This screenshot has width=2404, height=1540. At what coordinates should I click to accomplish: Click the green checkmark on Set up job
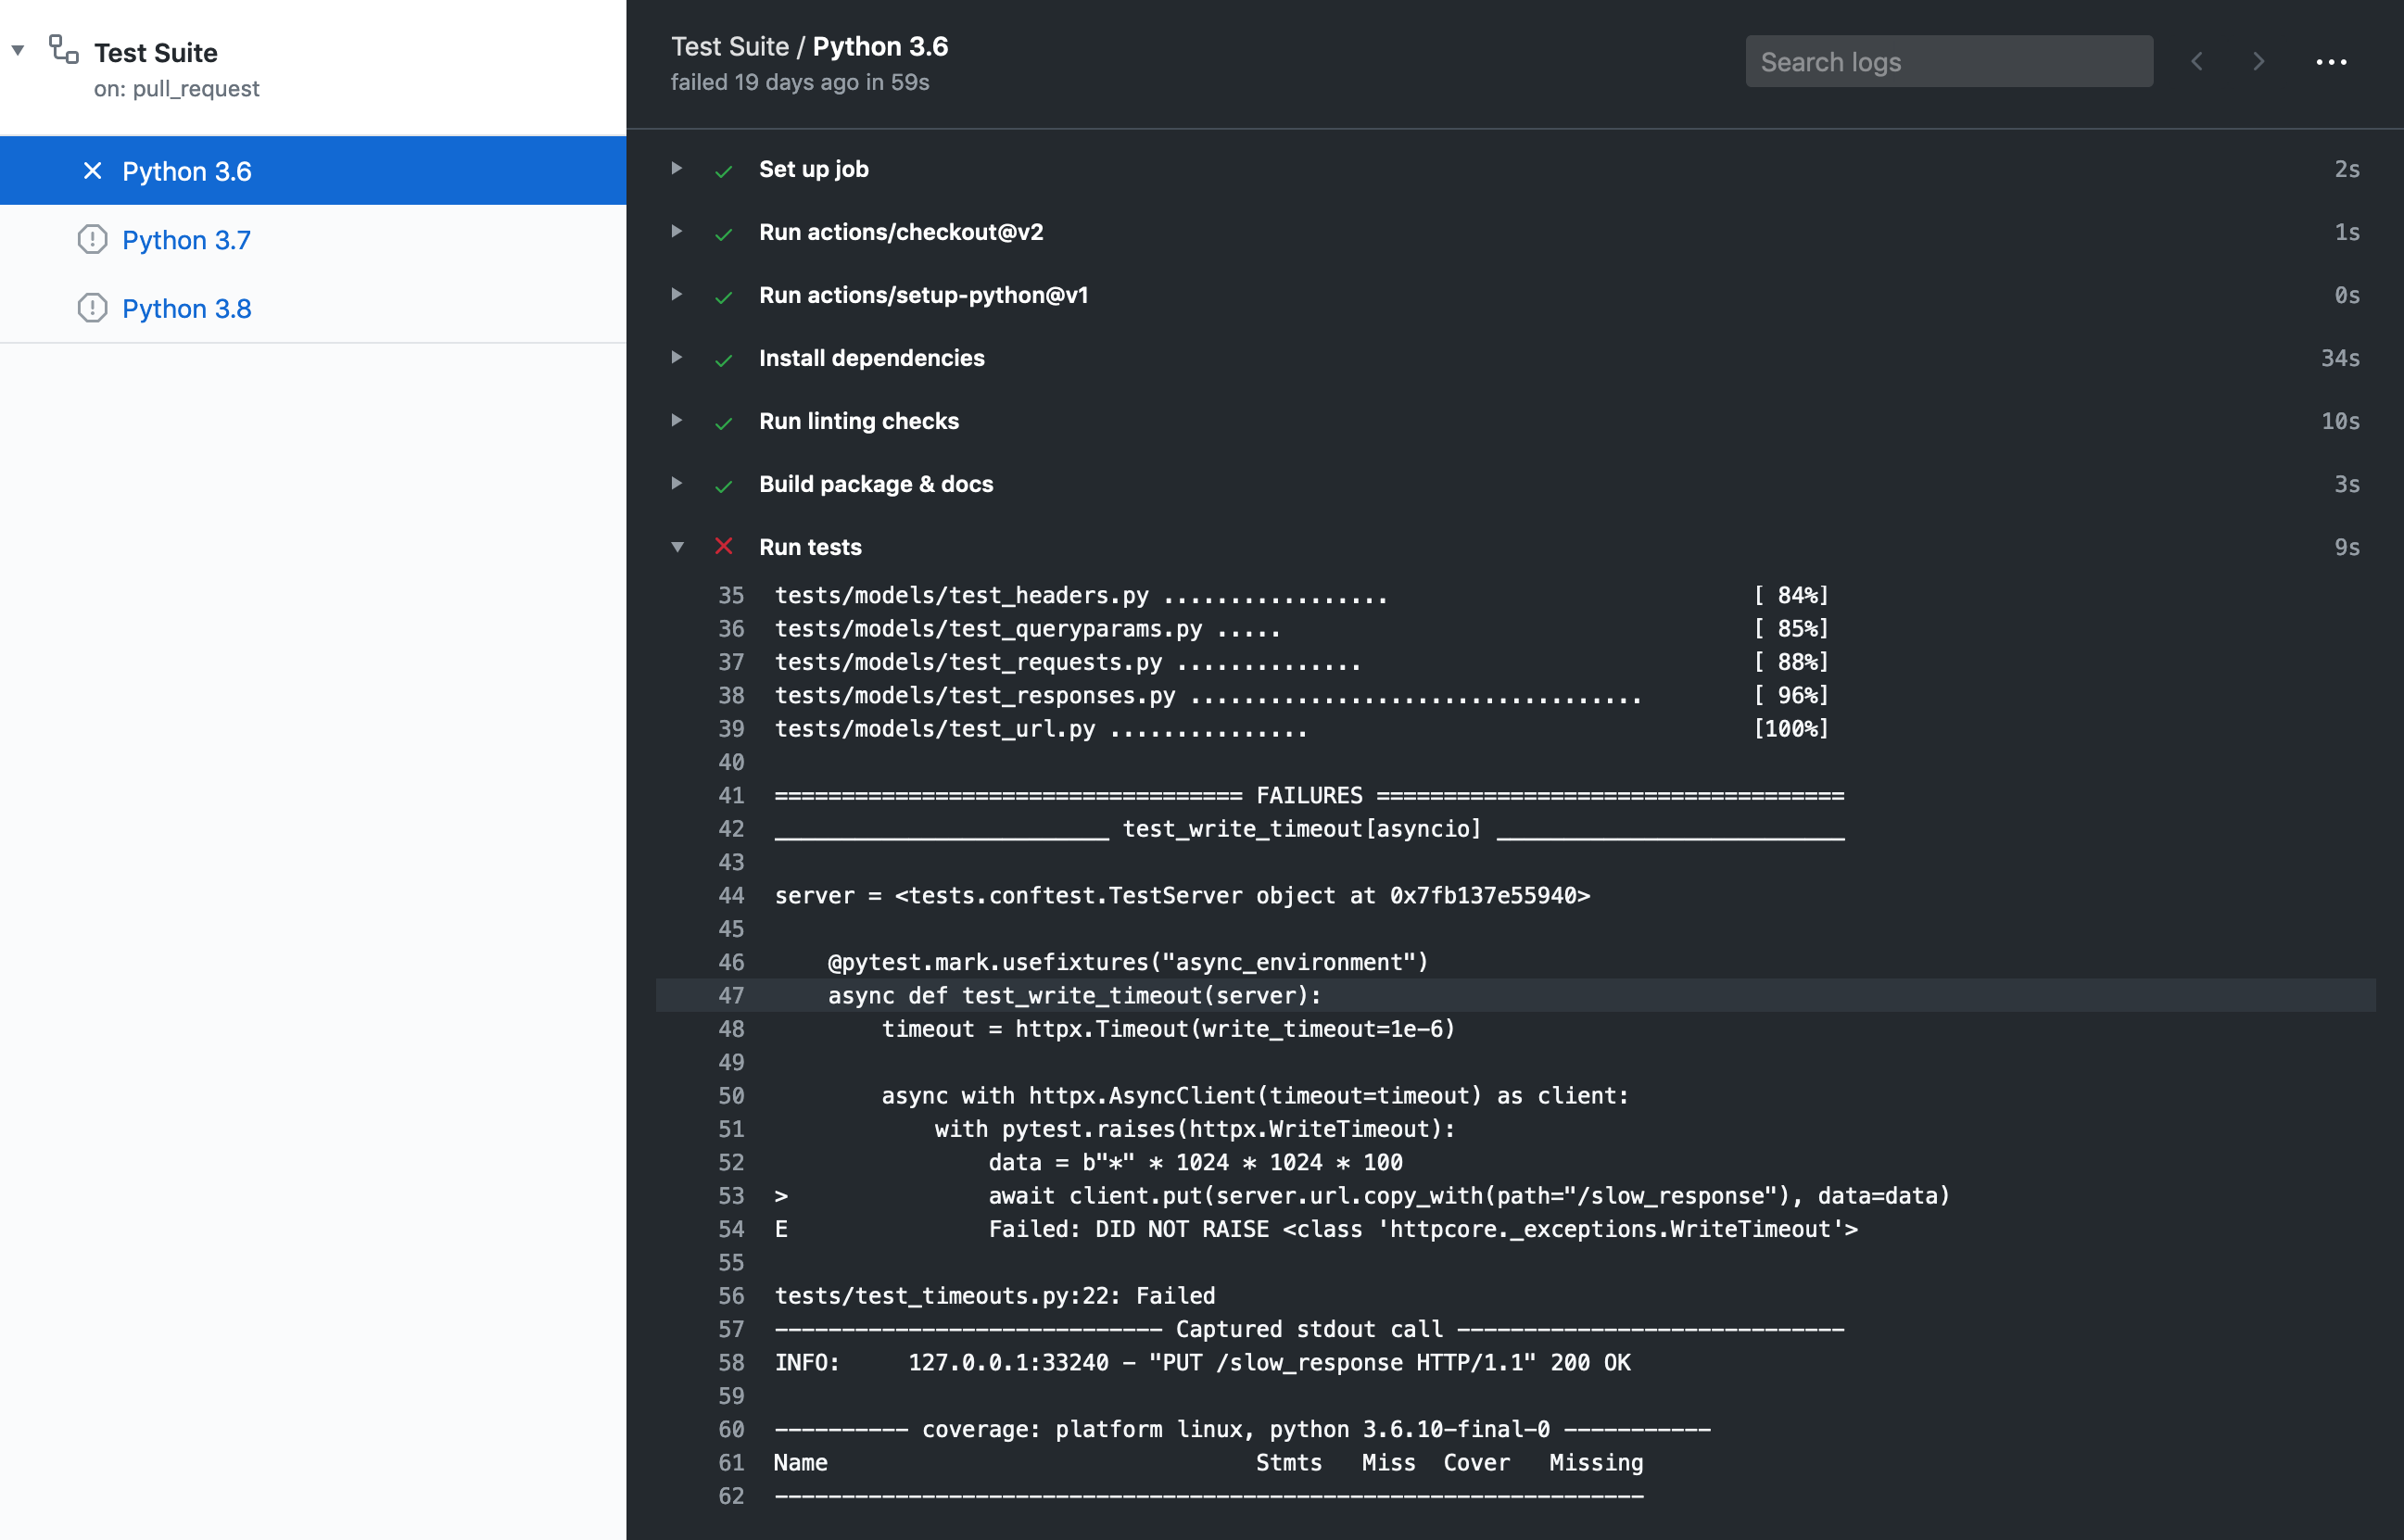[x=724, y=171]
